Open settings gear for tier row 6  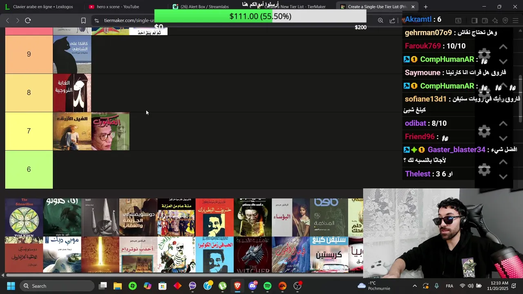click(484, 169)
